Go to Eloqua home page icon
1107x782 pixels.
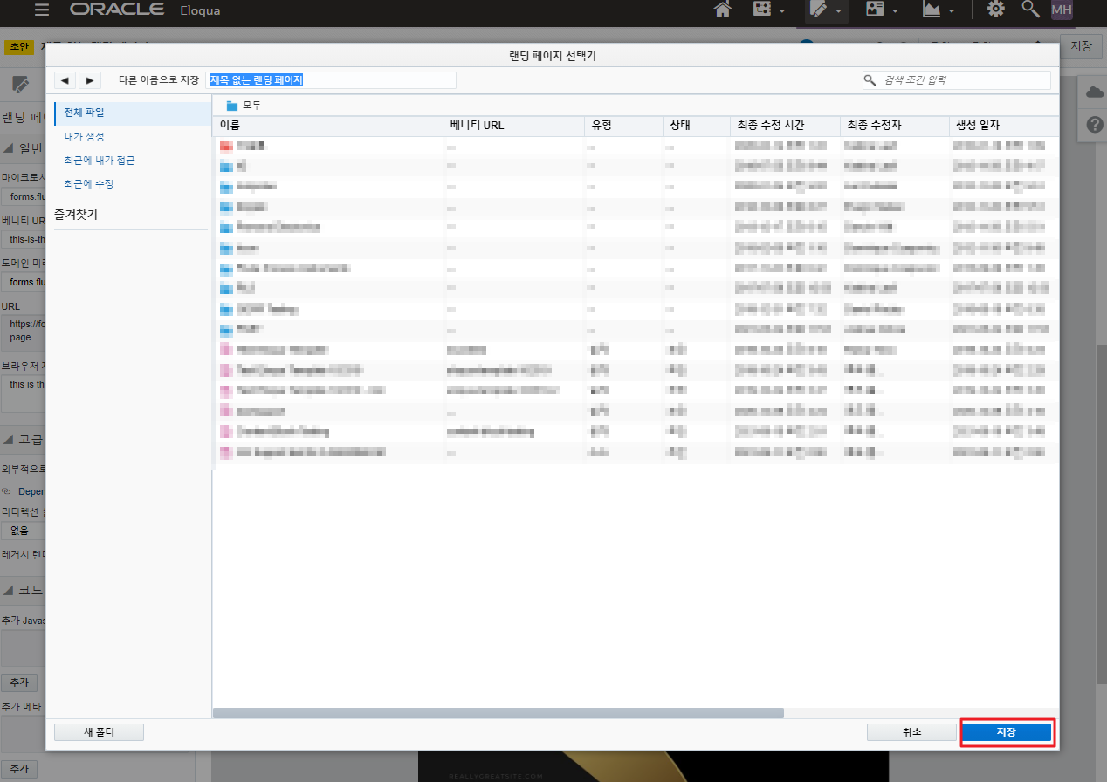722,10
